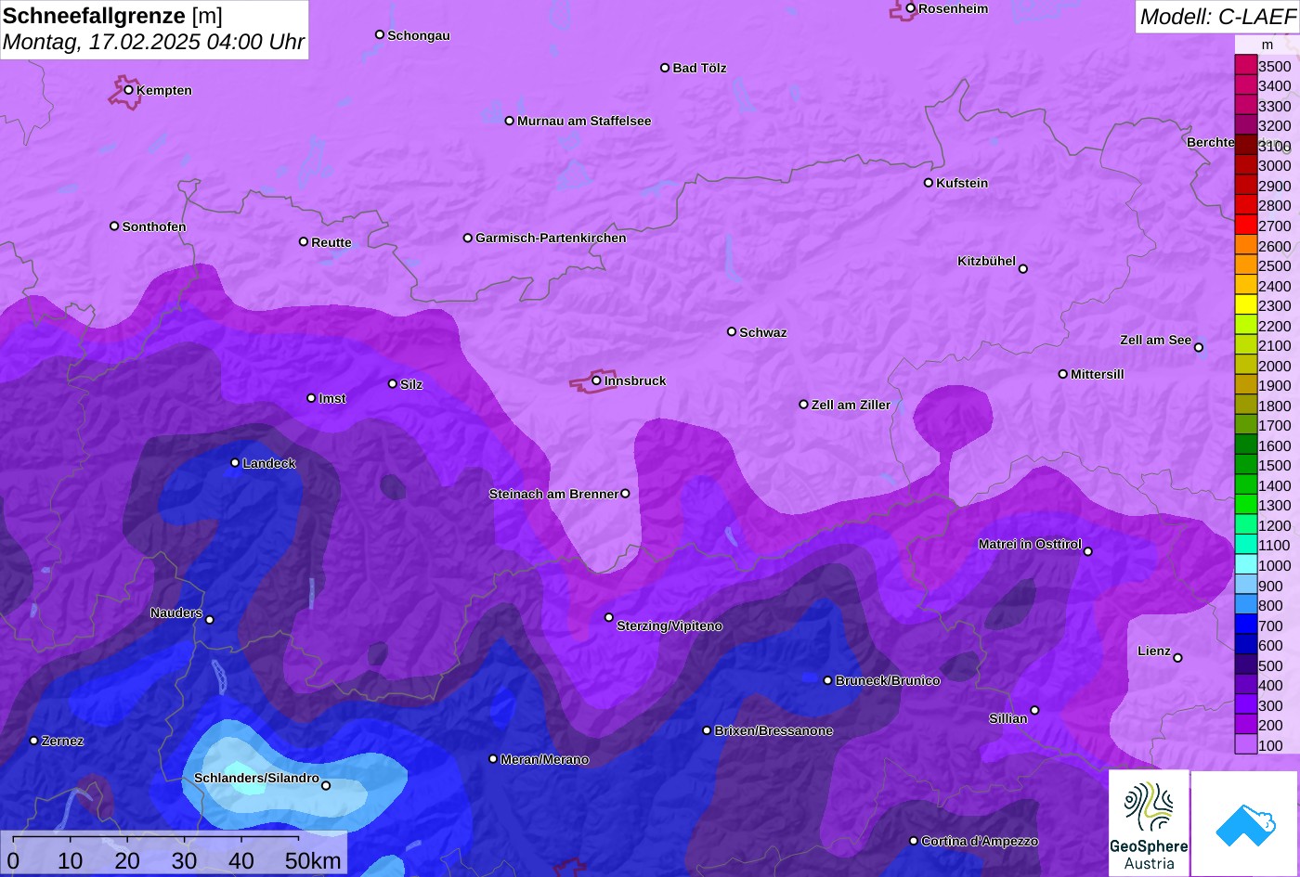This screenshot has width=1300, height=877.
Task: Click the Zell am Ziller dot
Action: click(x=804, y=405)
